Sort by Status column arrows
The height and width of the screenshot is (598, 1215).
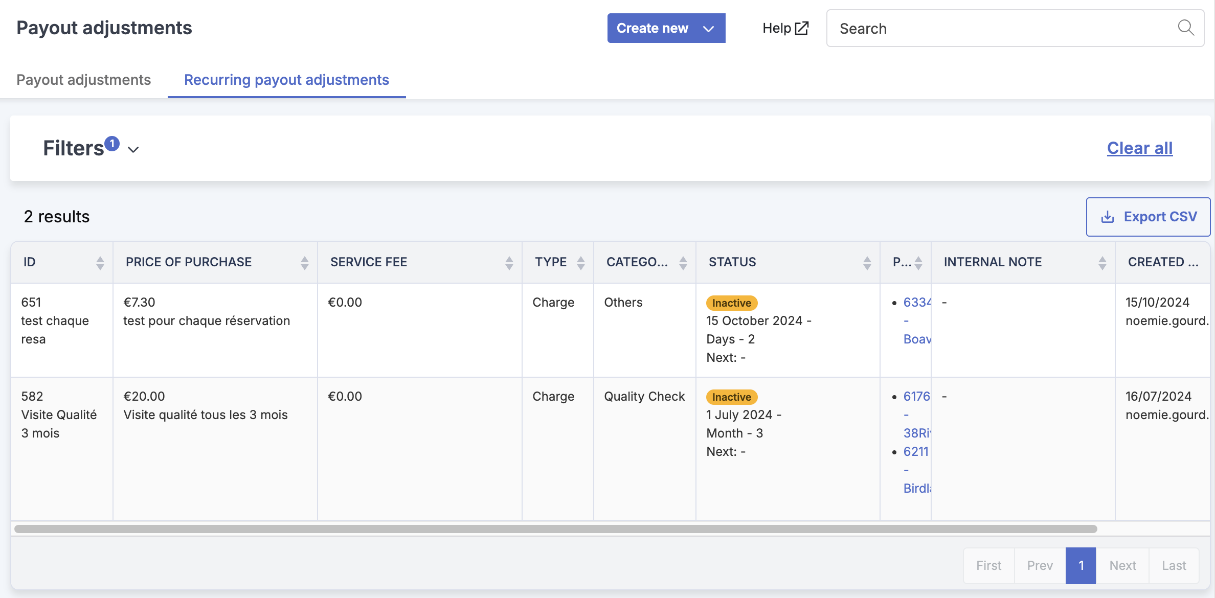coord(867,263)
